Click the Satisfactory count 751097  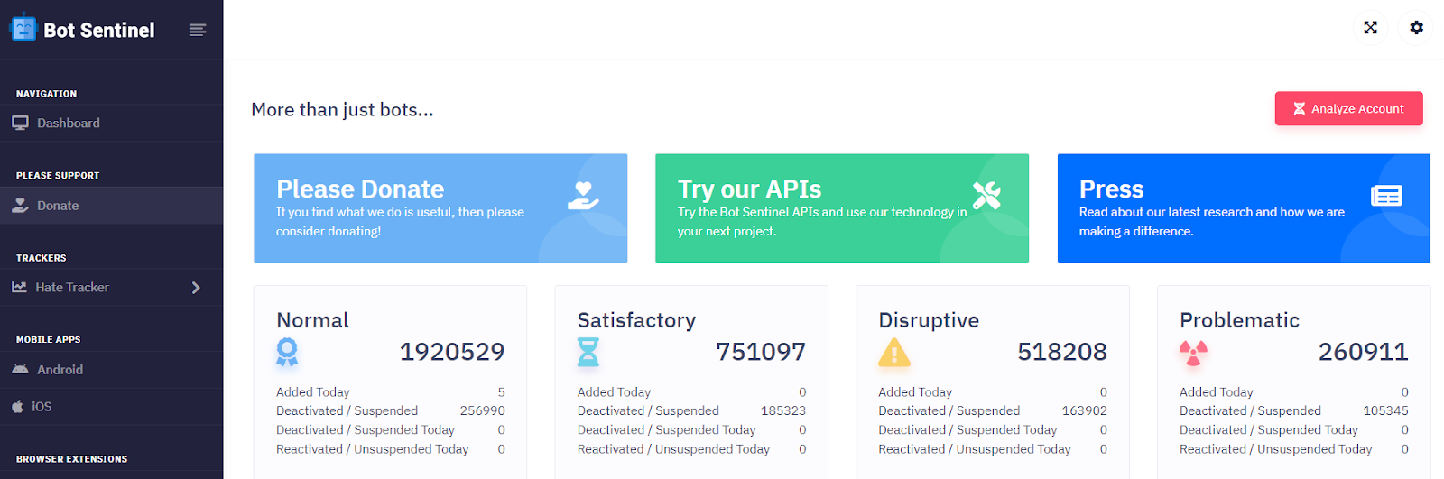(761, 352)
